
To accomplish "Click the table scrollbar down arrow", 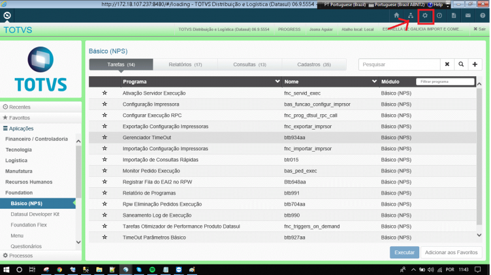I will [479, 235].
